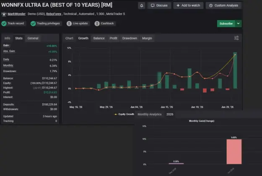
Task: Click the Drawdown 1.79% value
Action: (x=53, y=71)
